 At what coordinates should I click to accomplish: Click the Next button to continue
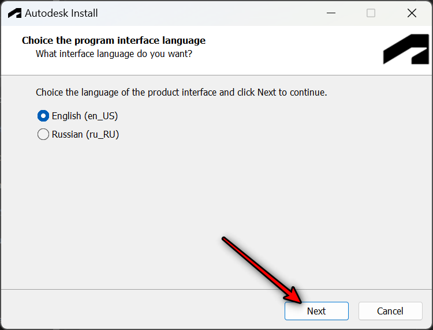(x=316, y=311)
